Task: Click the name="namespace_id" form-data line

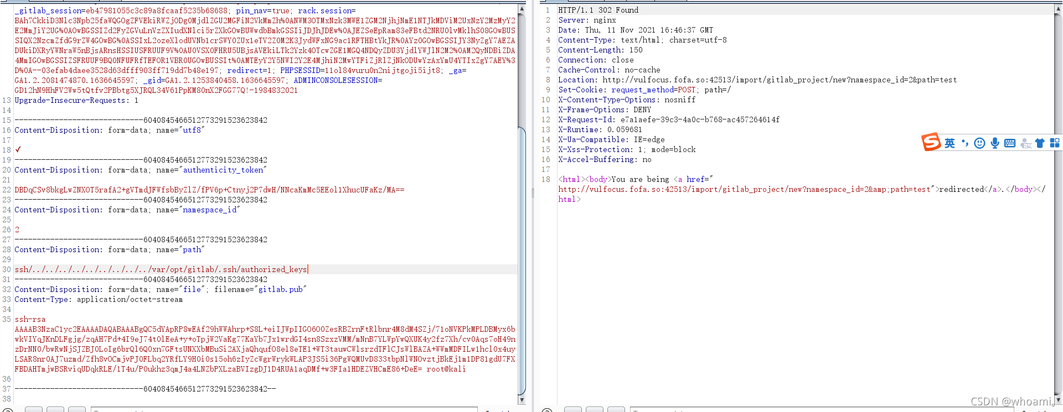Action: (x=127, y=210)
